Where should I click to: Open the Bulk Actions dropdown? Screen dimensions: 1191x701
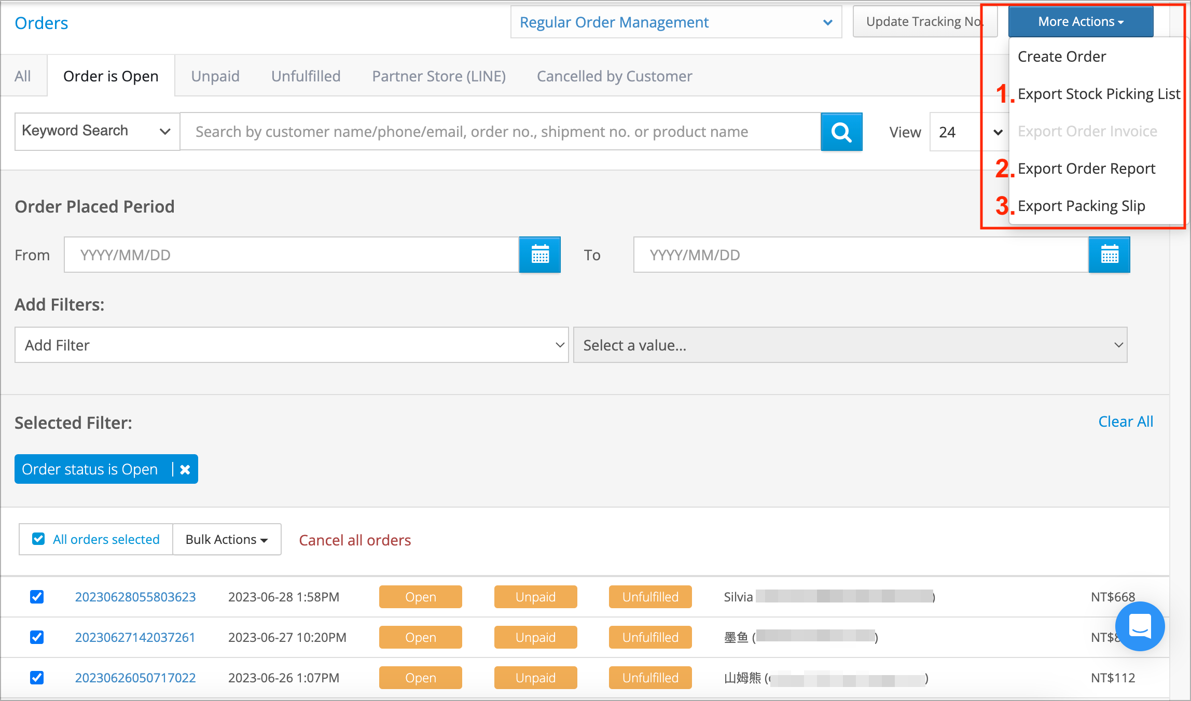tap(226, 539)
